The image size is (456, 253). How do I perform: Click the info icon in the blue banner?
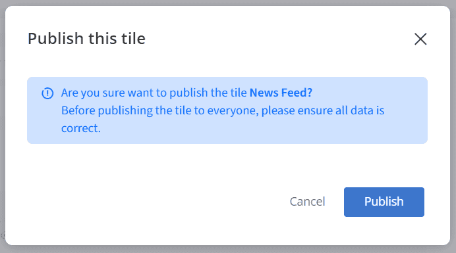47,93
